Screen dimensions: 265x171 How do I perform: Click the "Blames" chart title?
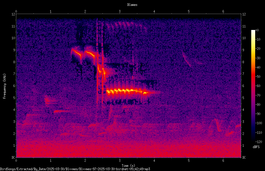click(132, 5)
